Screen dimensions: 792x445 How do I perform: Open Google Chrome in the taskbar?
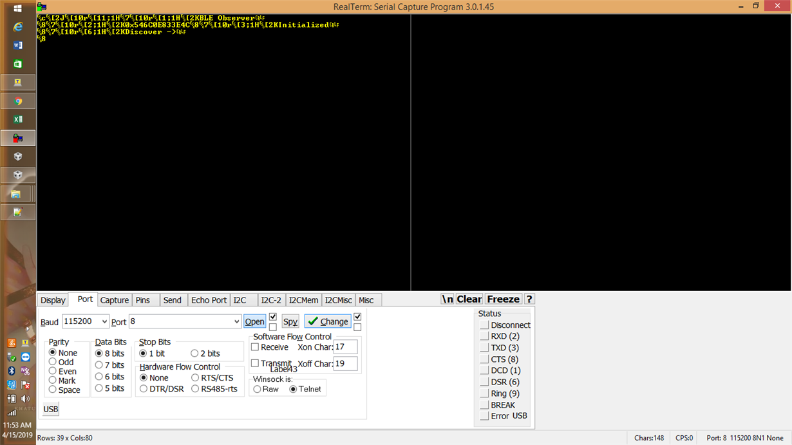pos(18,101)
